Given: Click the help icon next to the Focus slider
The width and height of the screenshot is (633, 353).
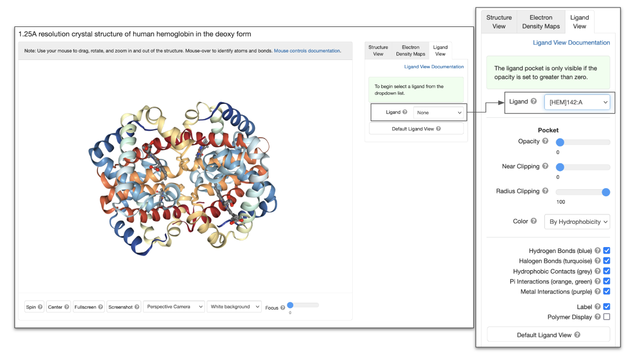Looking at the screenshot, I should 282,308.
